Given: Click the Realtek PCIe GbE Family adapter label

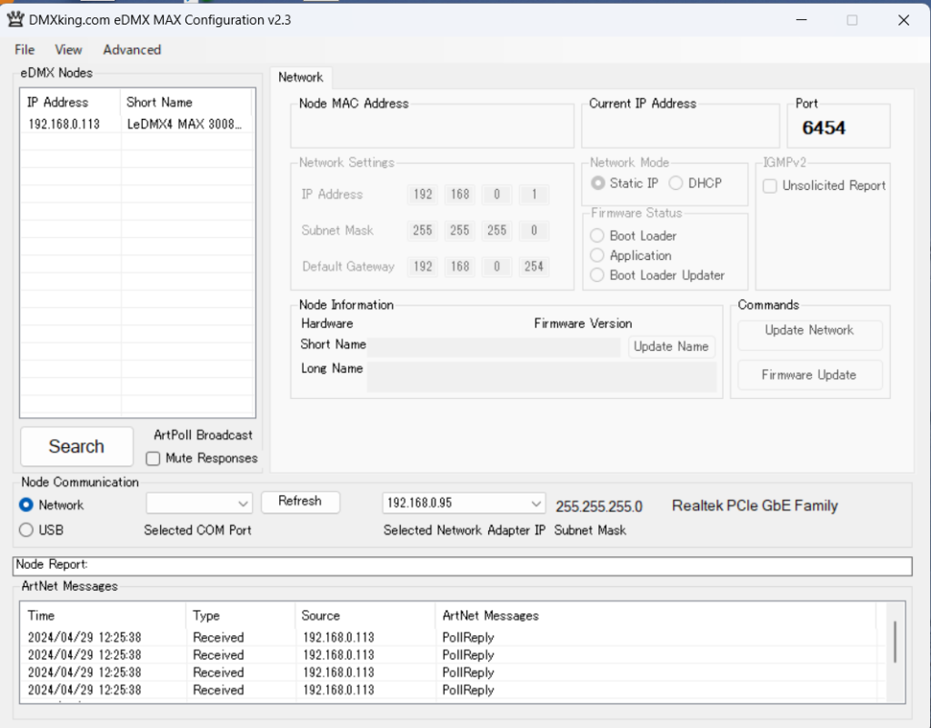Looking at the screenshot, I should click(x=755, y=506).
